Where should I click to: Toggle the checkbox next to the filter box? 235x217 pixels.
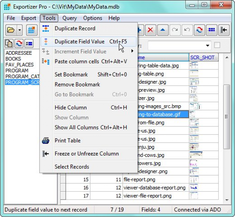pos(217,45)
